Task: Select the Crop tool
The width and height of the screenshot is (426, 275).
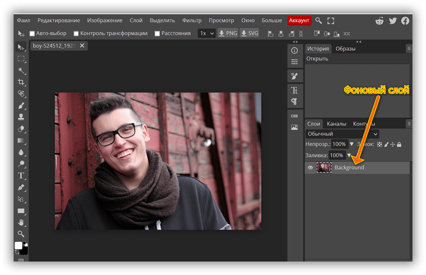Action: click(x=21, y=82)
